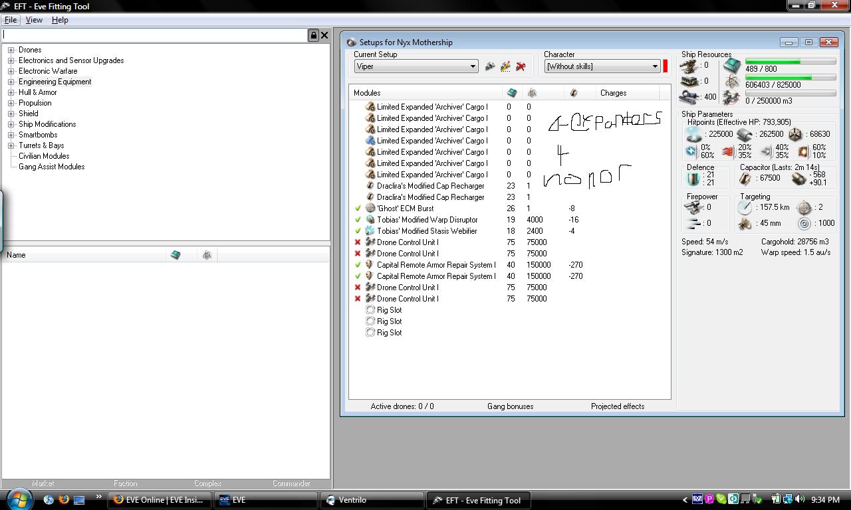This screenshot has width=851, height=510.
Task: Toggle Tobias' Modified Stasis Webifier active checkmark
Action: [358, 231]
